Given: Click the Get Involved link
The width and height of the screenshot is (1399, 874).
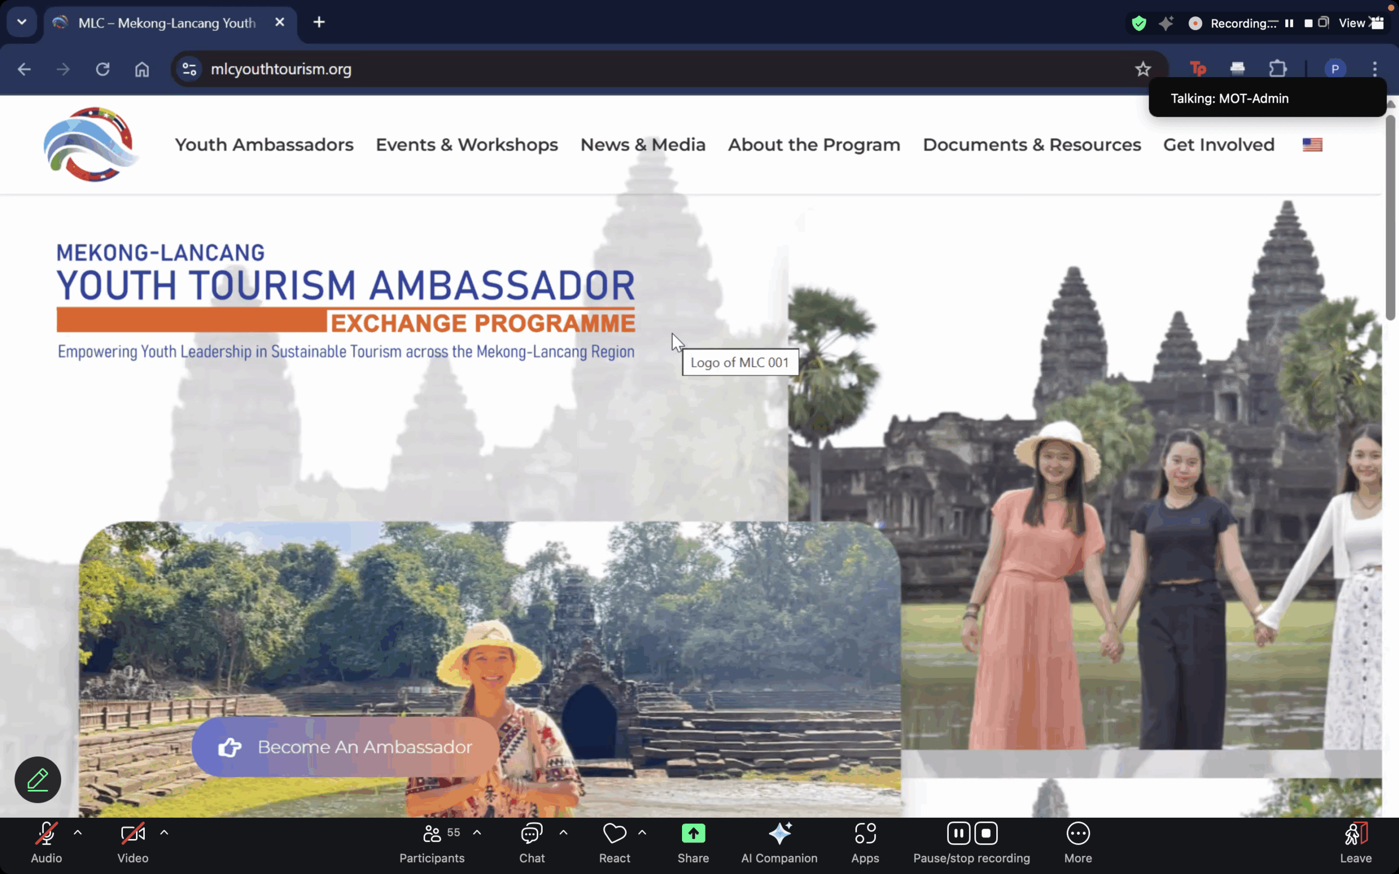Looking at the screenshot, I should coord(1219,145).
